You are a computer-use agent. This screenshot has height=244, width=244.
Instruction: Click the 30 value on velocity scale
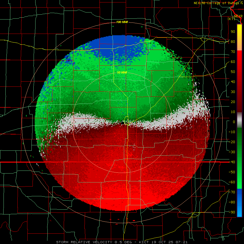(x=233, y=92)
